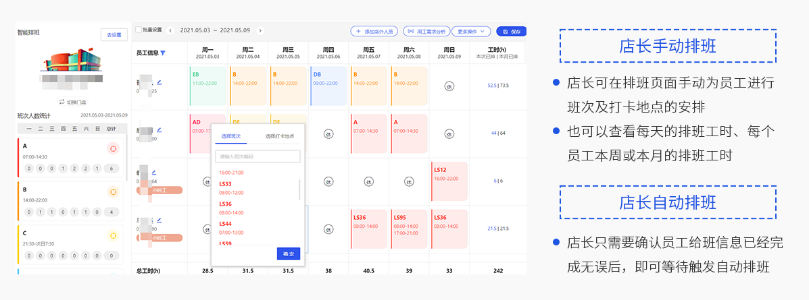This screenshot has height=300, width=809.
Task: Expand the 更多操作 dropdown
Action: pyautogui.click(x=470, y=31)
